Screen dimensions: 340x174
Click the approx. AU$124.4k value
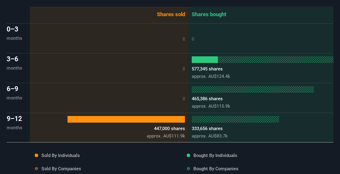tap(211, 76)
